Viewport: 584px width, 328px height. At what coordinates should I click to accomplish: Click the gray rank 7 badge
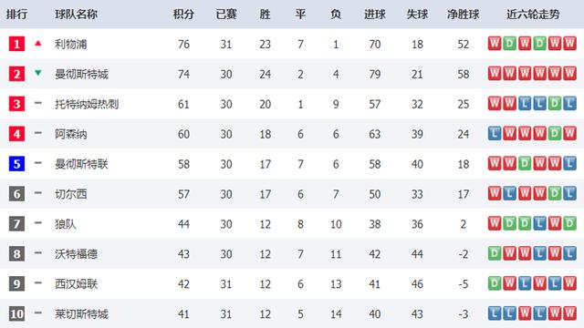[16, 224]
